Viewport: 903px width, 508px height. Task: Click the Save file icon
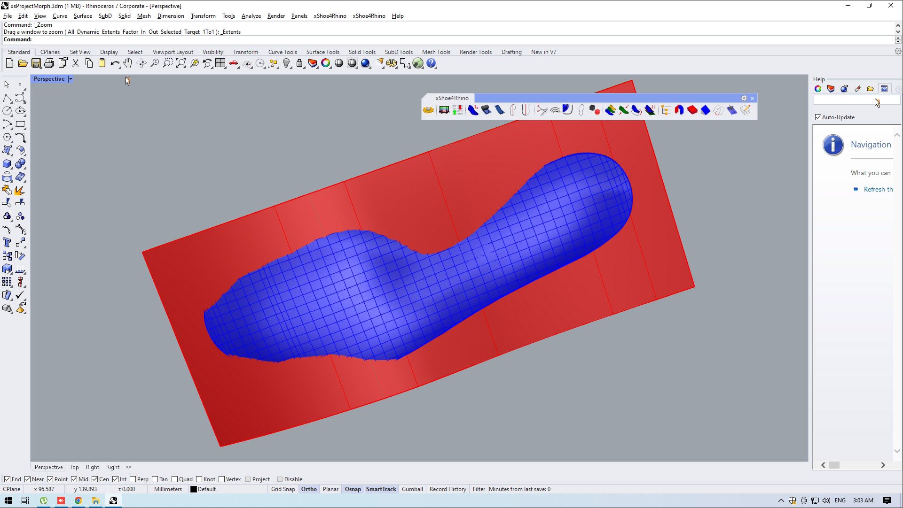click(x=36, y=63)
